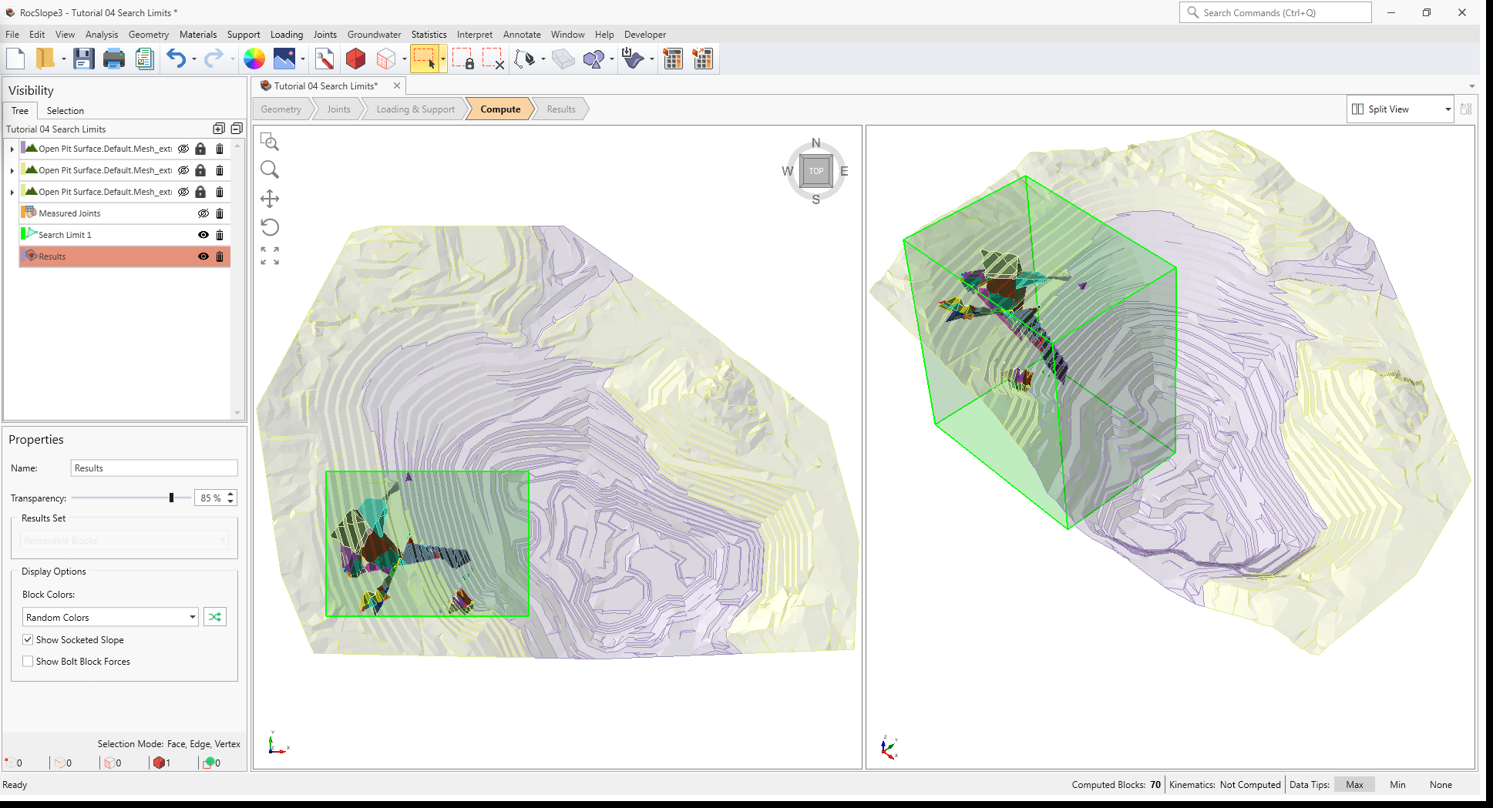
Task: Click the Transparency slider handle
Action: (x=171, y=498)
